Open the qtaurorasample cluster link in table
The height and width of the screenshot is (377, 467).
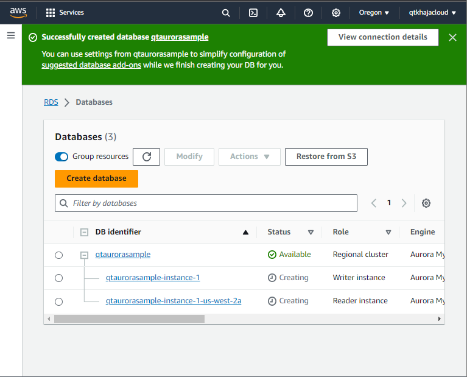[x=123, y=255]
